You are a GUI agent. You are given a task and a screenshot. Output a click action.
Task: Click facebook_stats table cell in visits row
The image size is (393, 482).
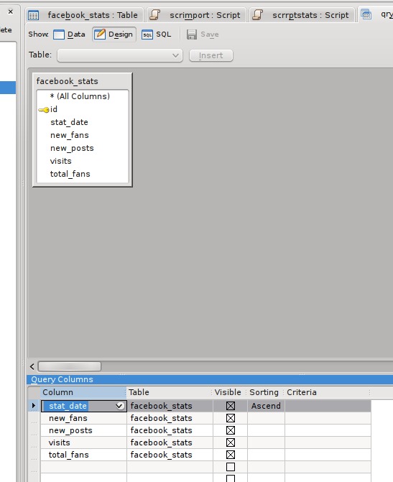click(170, 442)
